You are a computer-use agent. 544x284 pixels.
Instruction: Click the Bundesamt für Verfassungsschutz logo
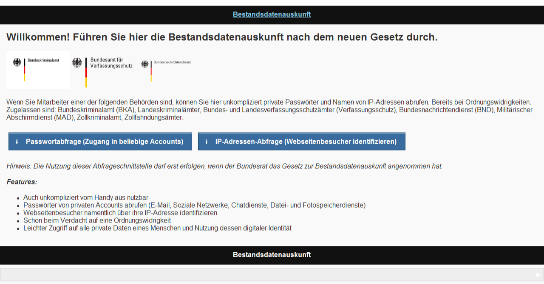102,70
